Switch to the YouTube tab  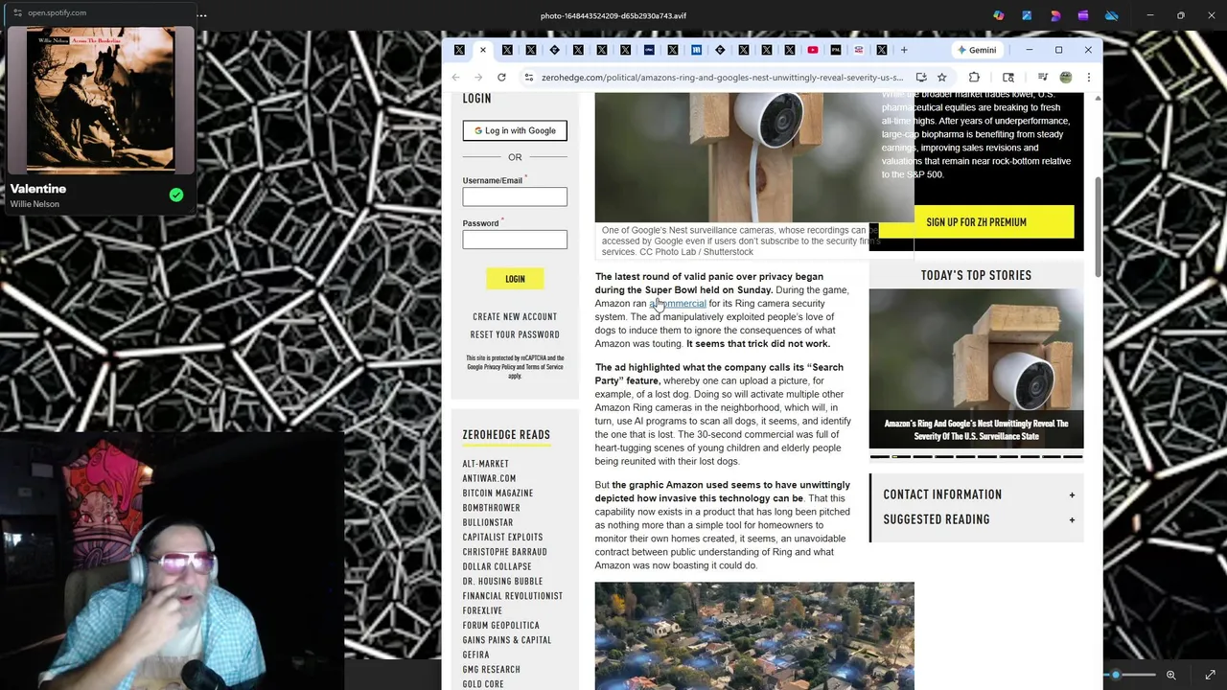point(813,50)
